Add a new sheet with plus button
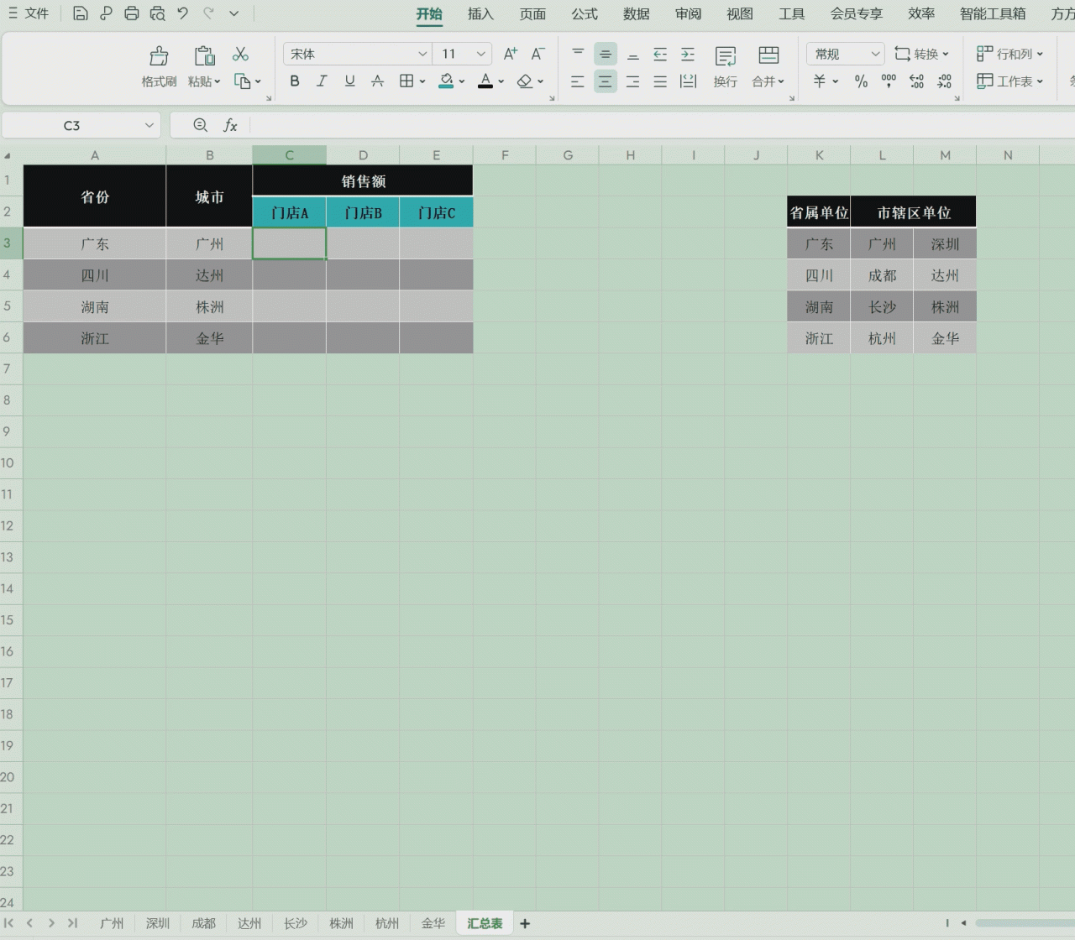The image size is (1075, 940). point(525,923)
